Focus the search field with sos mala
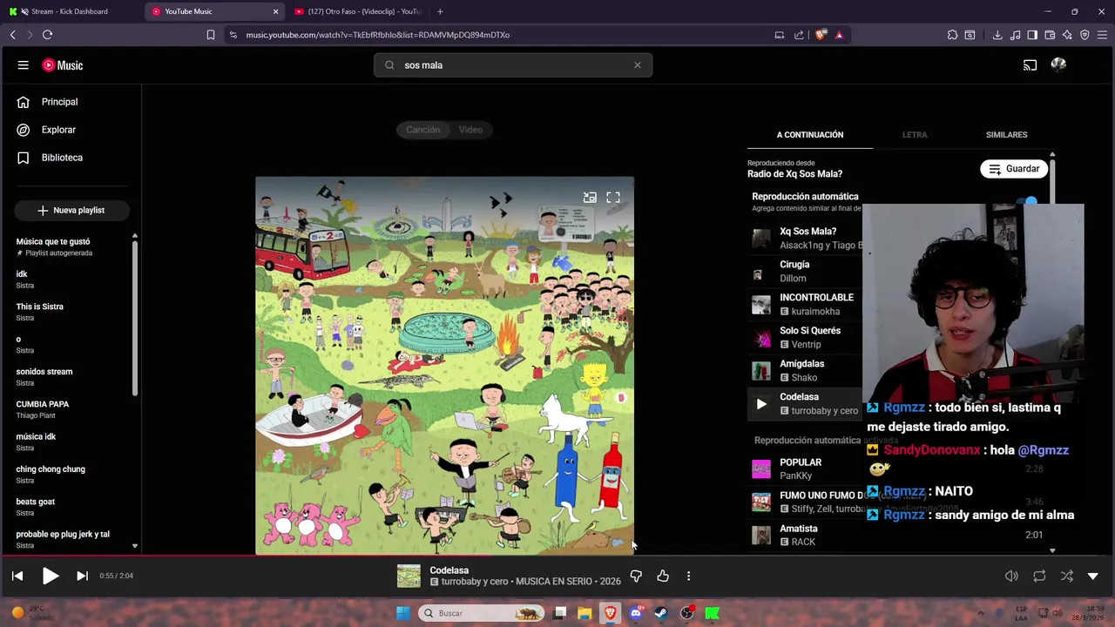Viewport: 1115px width, 627px height. [513, 65]
